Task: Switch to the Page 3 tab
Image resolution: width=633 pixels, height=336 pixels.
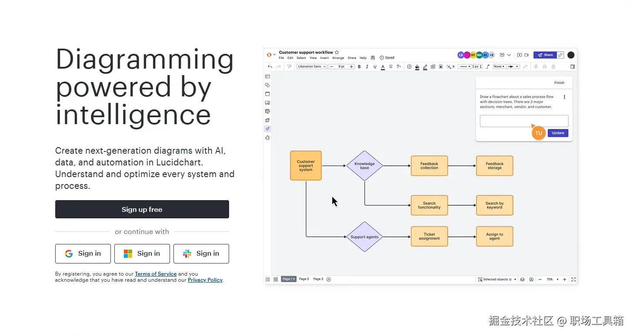Action: (x=318, y=279)
